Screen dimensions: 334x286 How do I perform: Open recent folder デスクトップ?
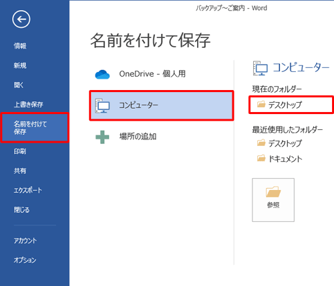[x=285, y=143]
